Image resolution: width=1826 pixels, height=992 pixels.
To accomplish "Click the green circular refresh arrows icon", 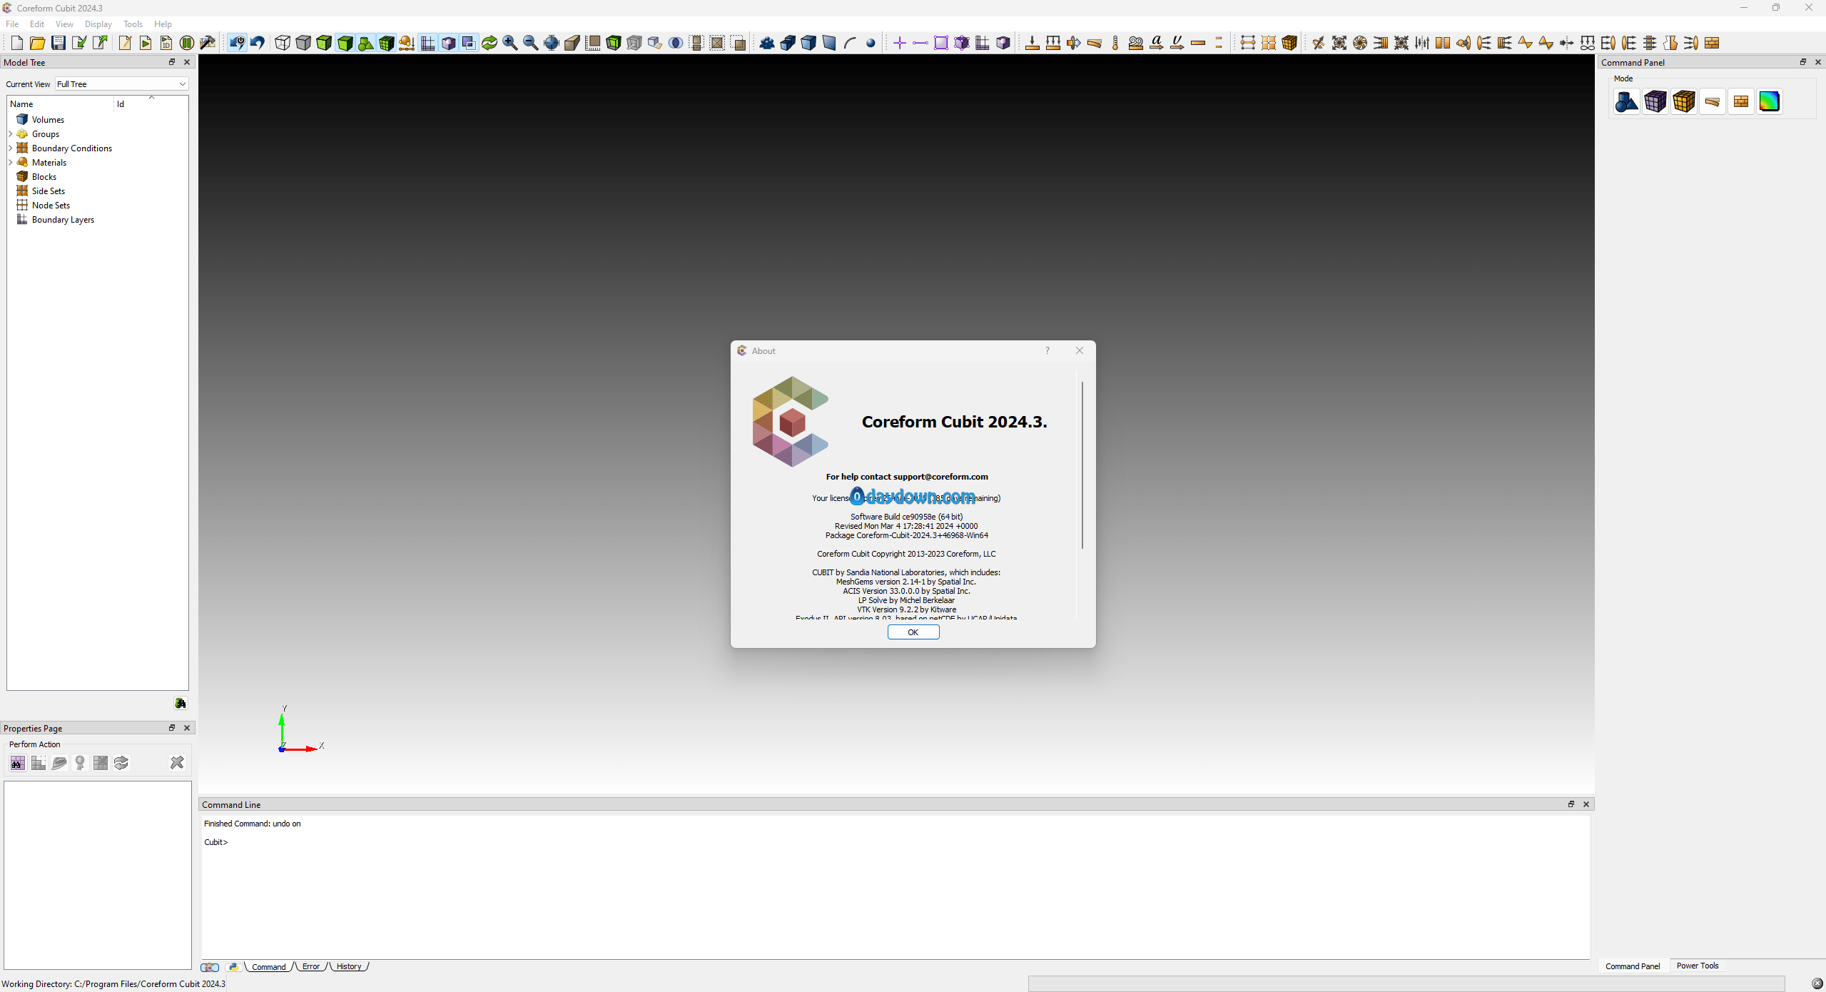I will 490,43.
